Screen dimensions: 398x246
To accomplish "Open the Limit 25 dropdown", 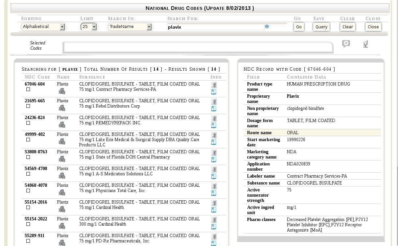I will click(x=89, y=27).
